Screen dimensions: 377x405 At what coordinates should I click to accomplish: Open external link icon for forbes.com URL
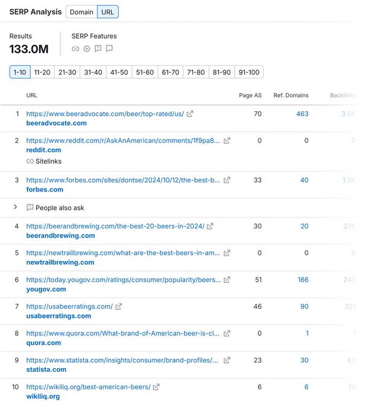pos(227,180)
